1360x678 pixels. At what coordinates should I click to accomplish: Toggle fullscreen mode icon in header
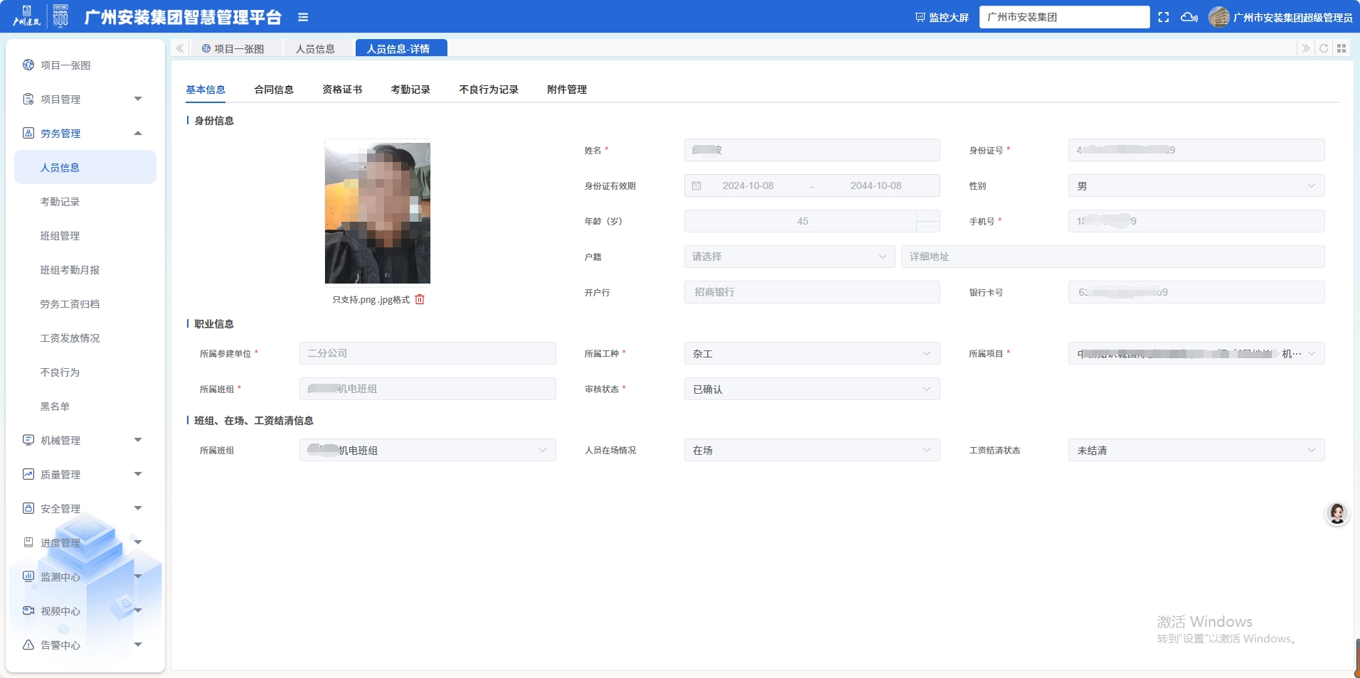1164,17
